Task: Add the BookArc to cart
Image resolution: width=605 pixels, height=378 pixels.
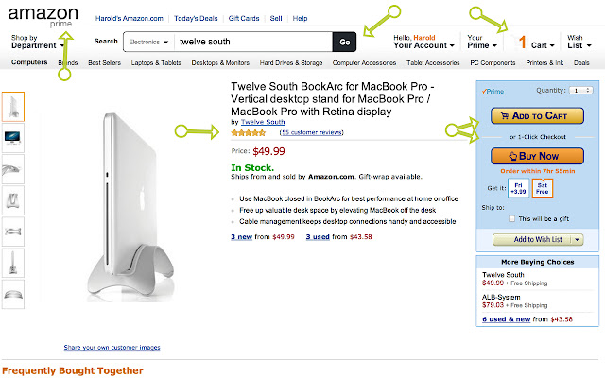Action: click(529, 116)
